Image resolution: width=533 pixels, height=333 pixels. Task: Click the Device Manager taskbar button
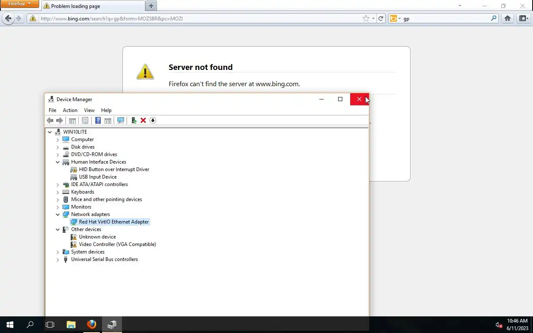(112, 325)
